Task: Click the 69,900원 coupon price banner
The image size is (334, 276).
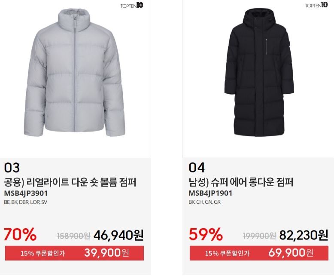Action: (259, 253)
